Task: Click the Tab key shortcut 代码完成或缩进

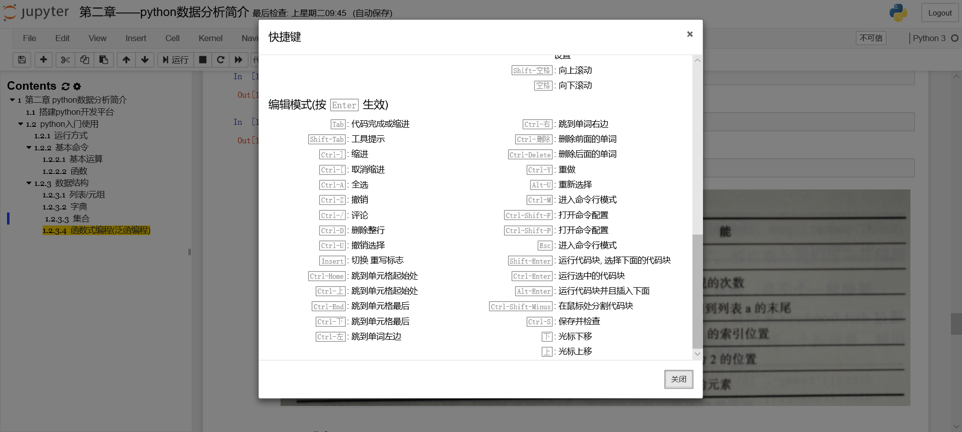Action: [x=370, y=124]
